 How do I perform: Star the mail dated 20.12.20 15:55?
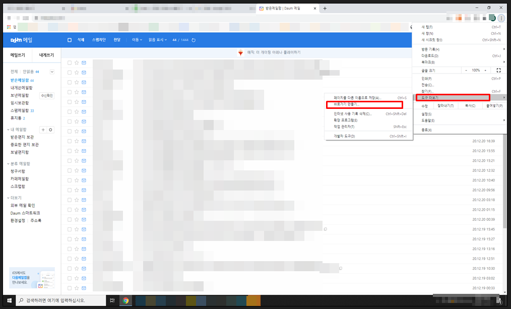(77, 151)
